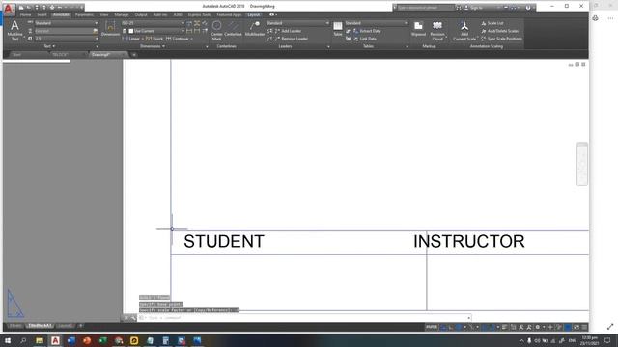Open the table style Standard dropdown
This screenshot has height=347, width=618.
coord(377,23)
